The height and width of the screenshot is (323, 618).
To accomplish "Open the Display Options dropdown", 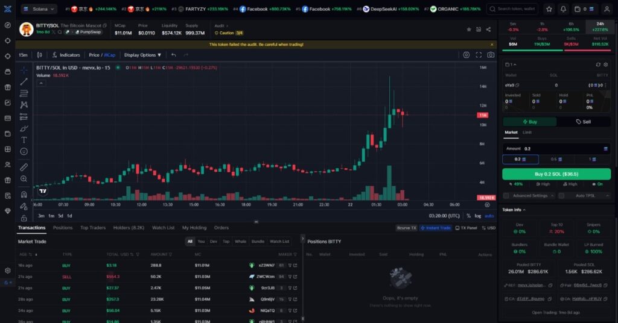I will [142, 55].
